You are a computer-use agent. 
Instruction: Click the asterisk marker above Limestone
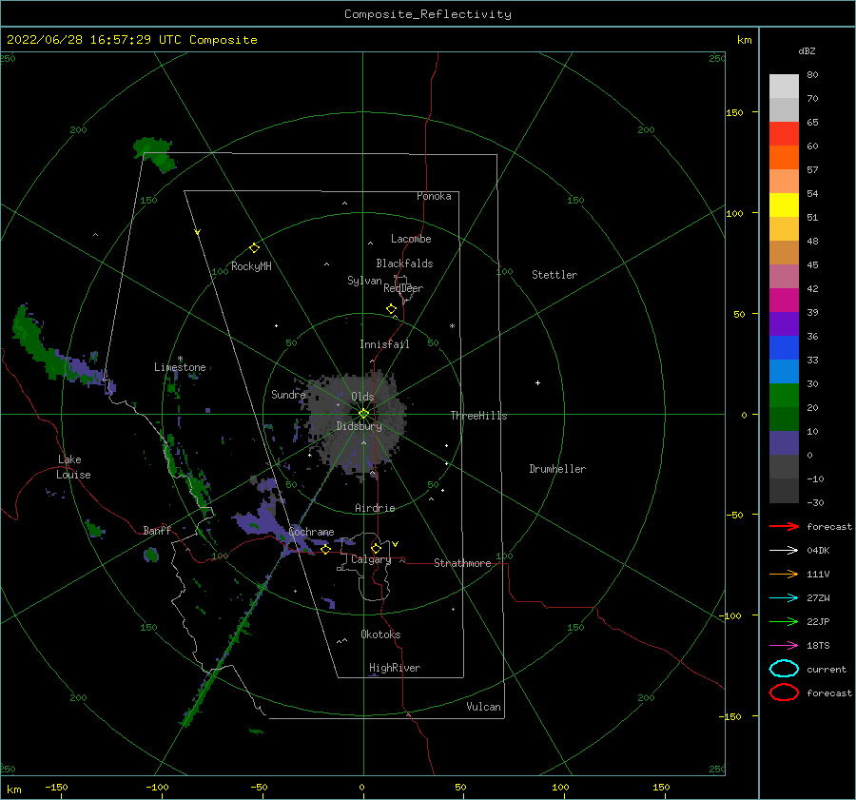[x=180, y=359]
